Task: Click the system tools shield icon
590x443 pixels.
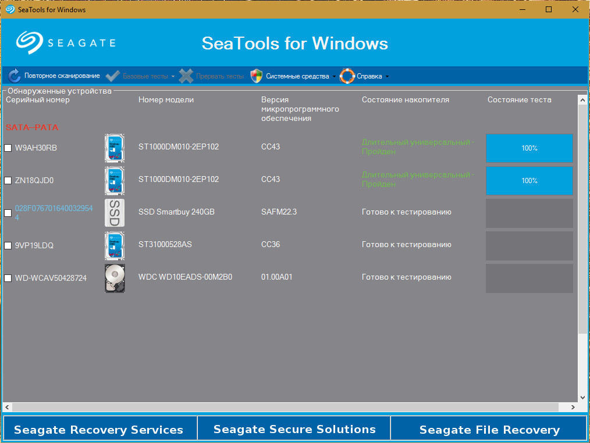Action: (256, 76)
